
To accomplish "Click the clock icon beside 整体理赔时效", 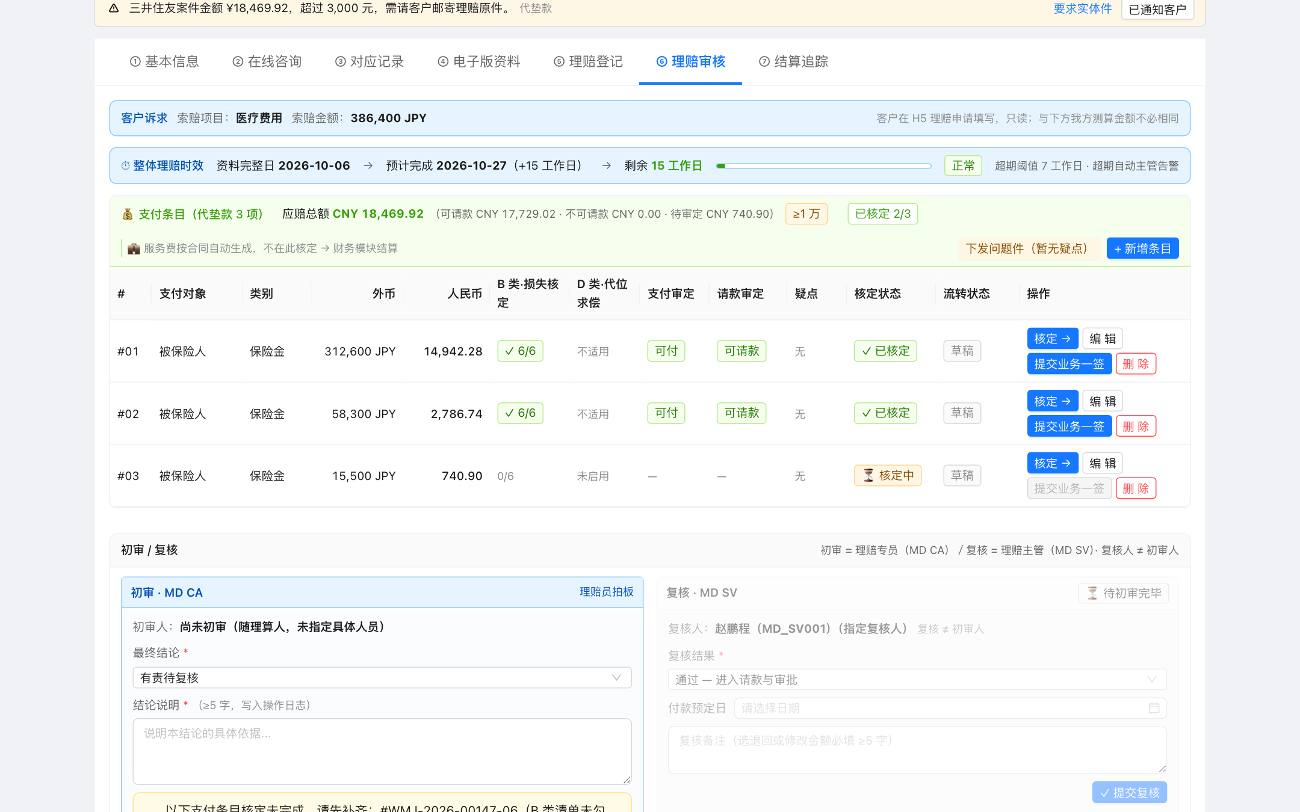I will 125,165.
